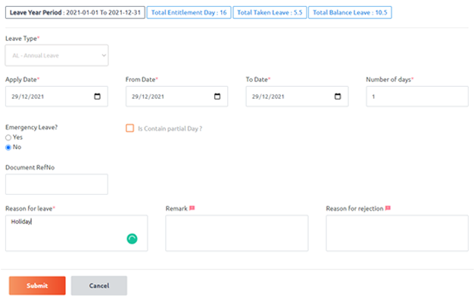Click the Reason for leave text area
The image size is (474, 303).
(x=68, y=233)
